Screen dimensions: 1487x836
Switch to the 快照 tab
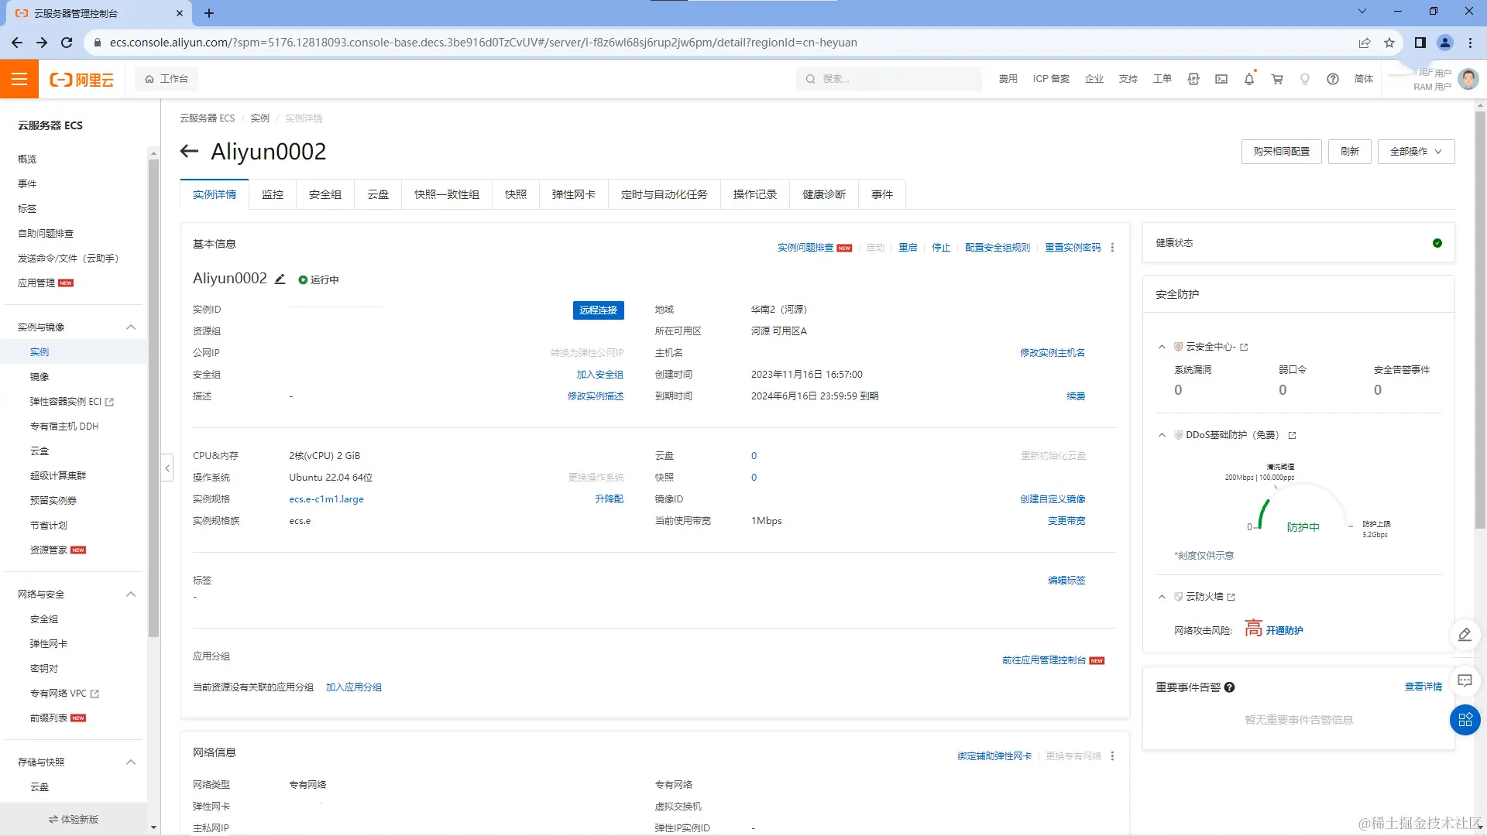[x=516, y=194]
